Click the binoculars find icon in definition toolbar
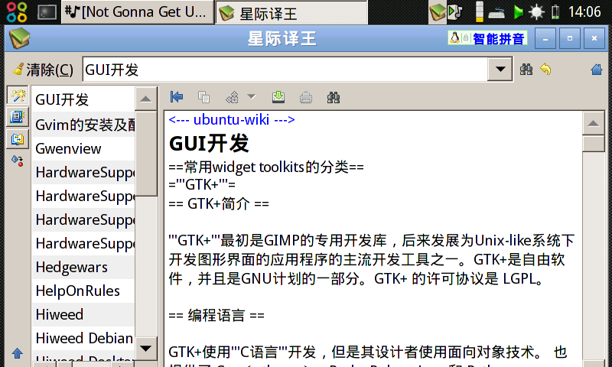This screenshot has height=367, width=612. coord(334,97)
